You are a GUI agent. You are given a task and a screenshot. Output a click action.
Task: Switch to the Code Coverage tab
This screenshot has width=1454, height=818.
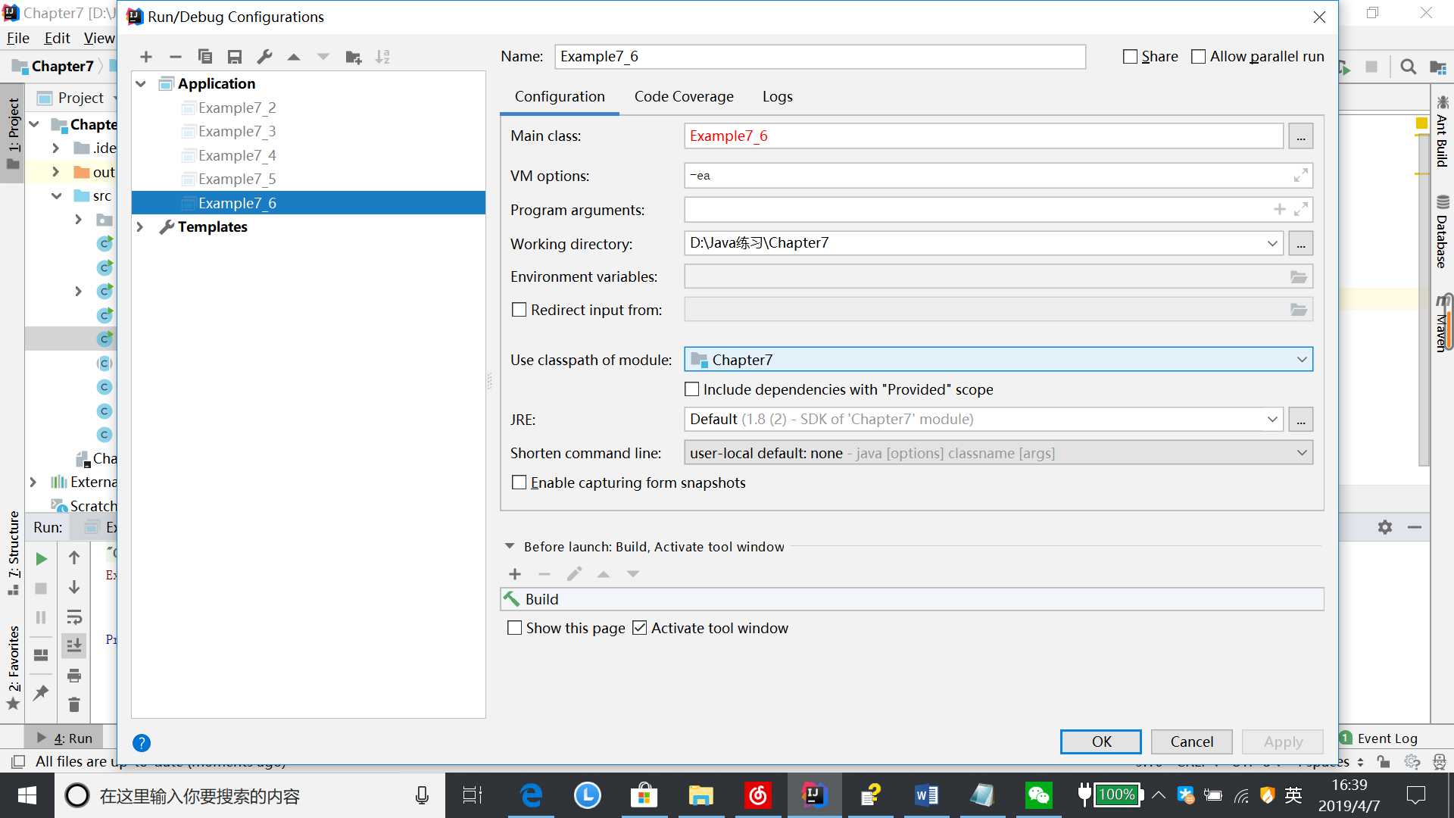(684, 95)
